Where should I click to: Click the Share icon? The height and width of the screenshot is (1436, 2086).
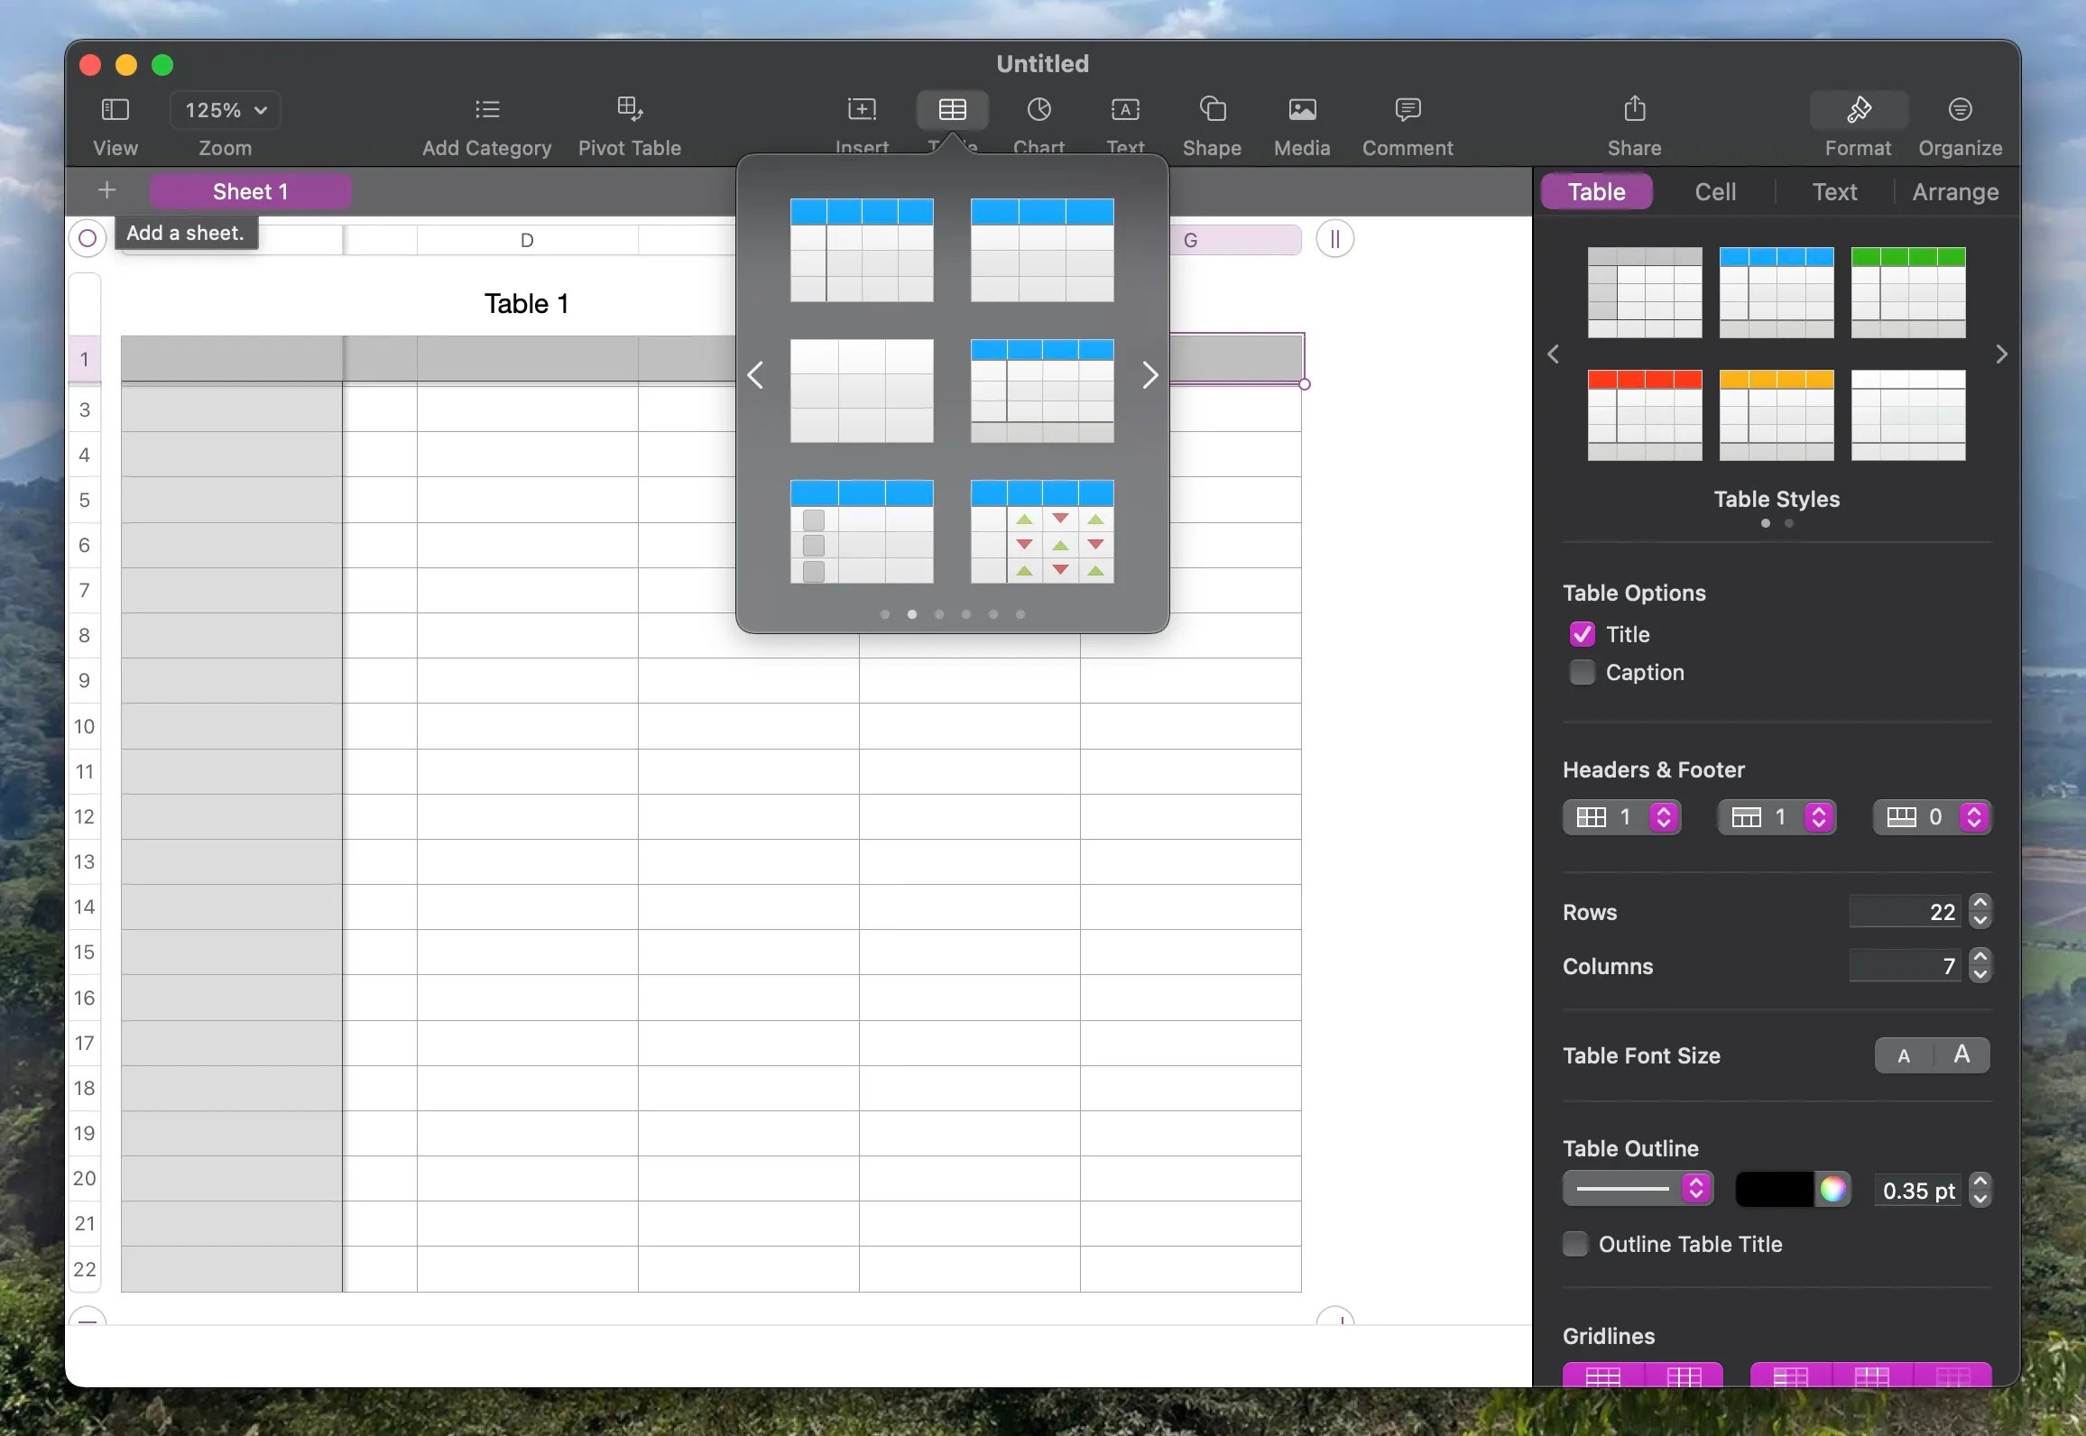[x=1634, y=110]
